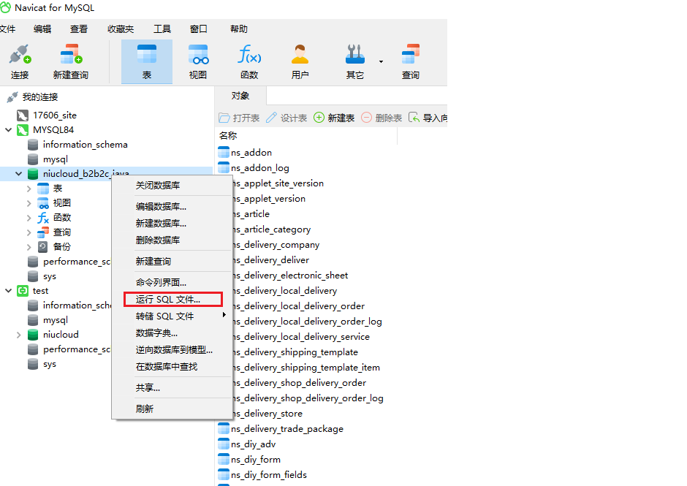Click the 其它 (Others) toolbar icon

[355, 61]
